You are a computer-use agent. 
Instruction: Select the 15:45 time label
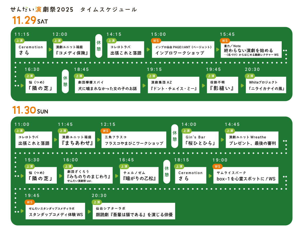[x=227, y=34]
